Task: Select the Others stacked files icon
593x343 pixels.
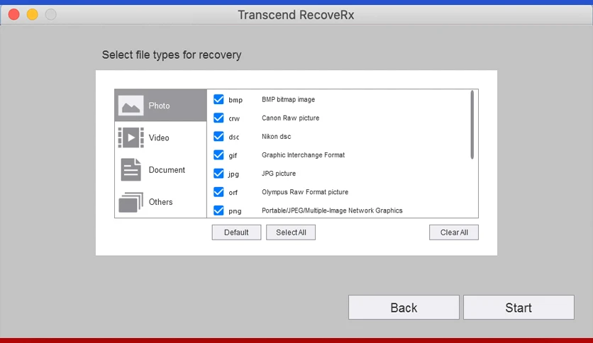Action: pos(131,202)
